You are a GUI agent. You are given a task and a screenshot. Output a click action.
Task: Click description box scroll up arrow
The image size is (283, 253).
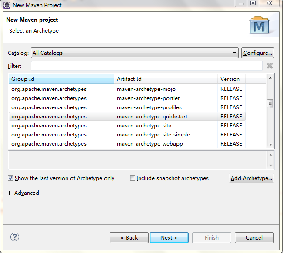[270, 155]
